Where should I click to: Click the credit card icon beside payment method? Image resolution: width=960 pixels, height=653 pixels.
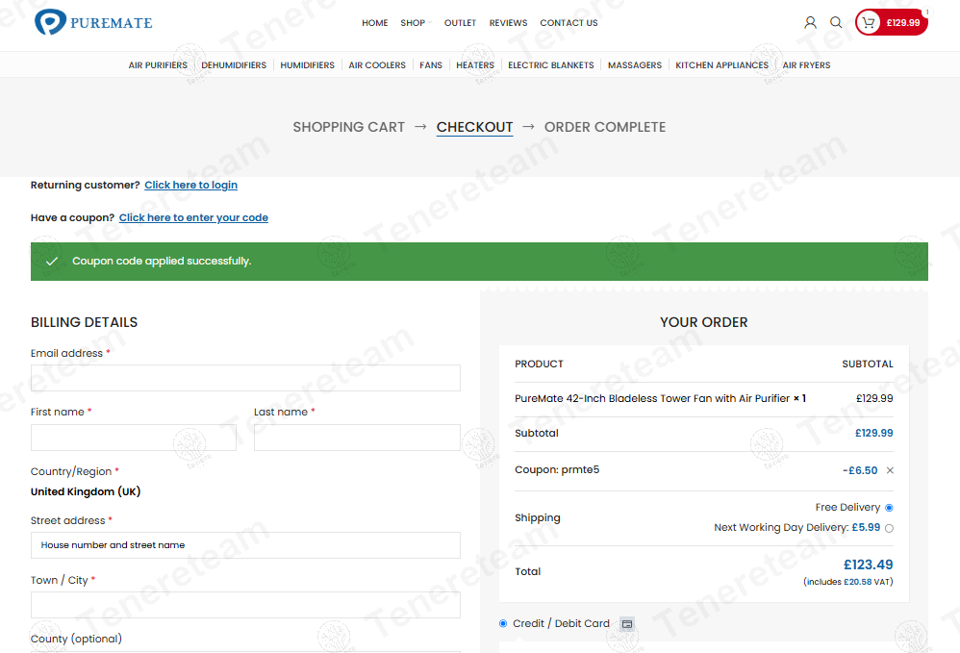tap(627, 624)
